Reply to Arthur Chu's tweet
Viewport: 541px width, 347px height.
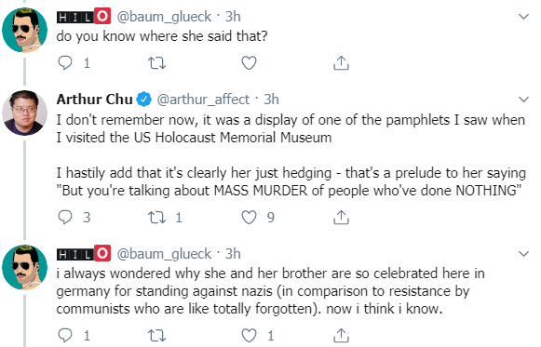pos(65,218)
